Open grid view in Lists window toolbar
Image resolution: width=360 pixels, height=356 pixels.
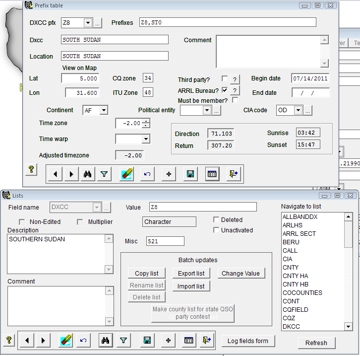pyautogui.click(x=189, y=341)
